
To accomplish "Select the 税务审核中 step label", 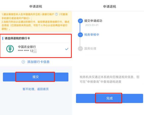I will [x=92, y=35].
